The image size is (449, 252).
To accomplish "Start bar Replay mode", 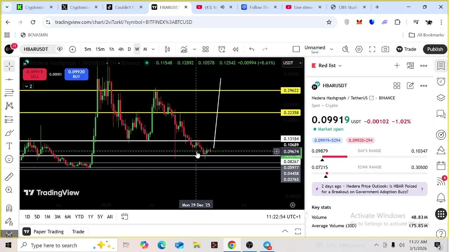I will [x=235, y=49].
